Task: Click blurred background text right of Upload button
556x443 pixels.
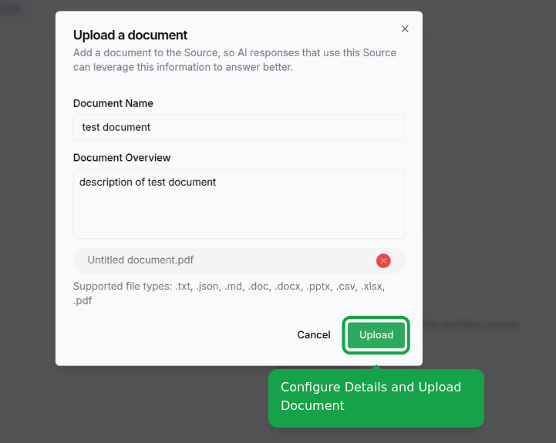Action: [x=472, y=324]
